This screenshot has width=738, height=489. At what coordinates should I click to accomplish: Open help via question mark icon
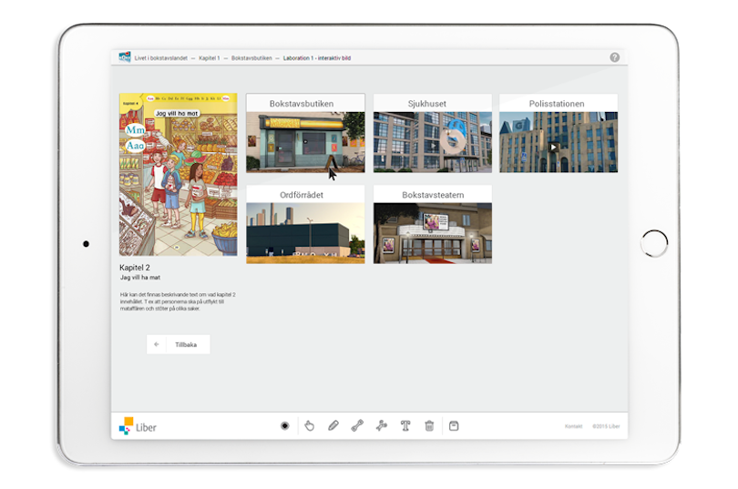click(x=614, y=57)
